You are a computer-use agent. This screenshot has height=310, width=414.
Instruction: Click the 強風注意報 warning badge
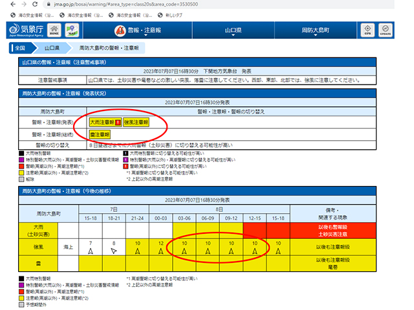(x=136, y=121)
